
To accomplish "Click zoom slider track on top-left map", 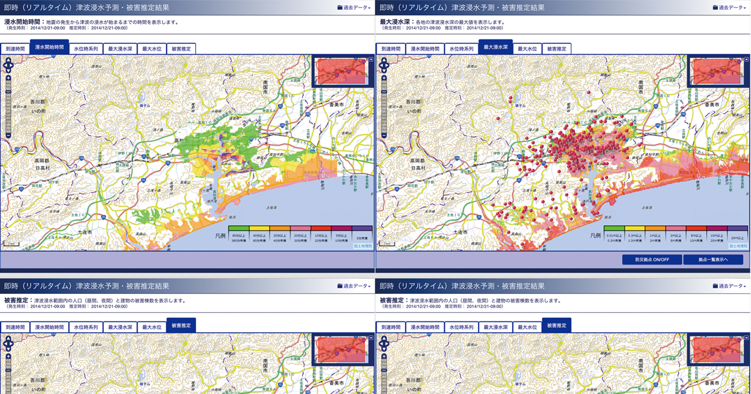I will pos(8,106).
